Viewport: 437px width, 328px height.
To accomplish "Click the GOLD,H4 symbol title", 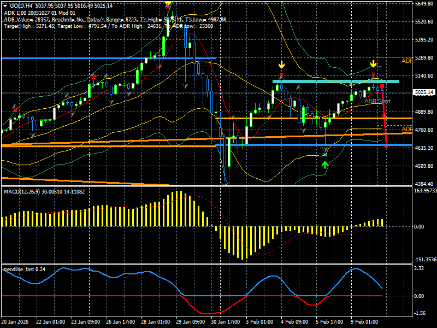I will 20,6.
